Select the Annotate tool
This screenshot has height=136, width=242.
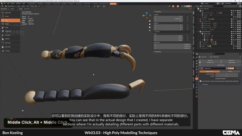pos(11,35)
